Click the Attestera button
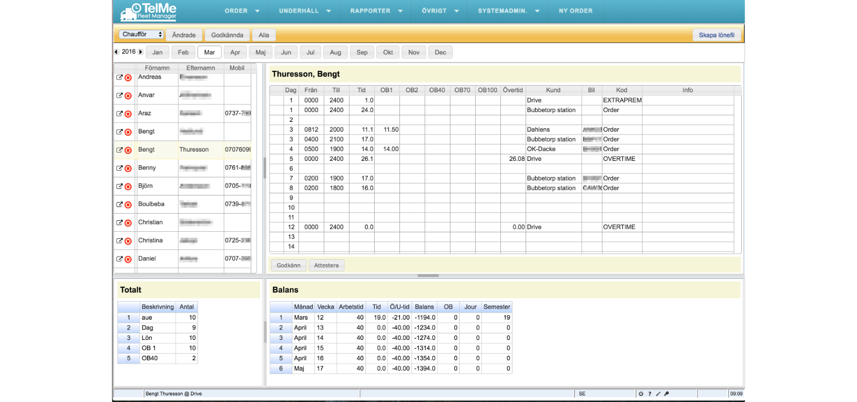 click(x=326, y=266)
